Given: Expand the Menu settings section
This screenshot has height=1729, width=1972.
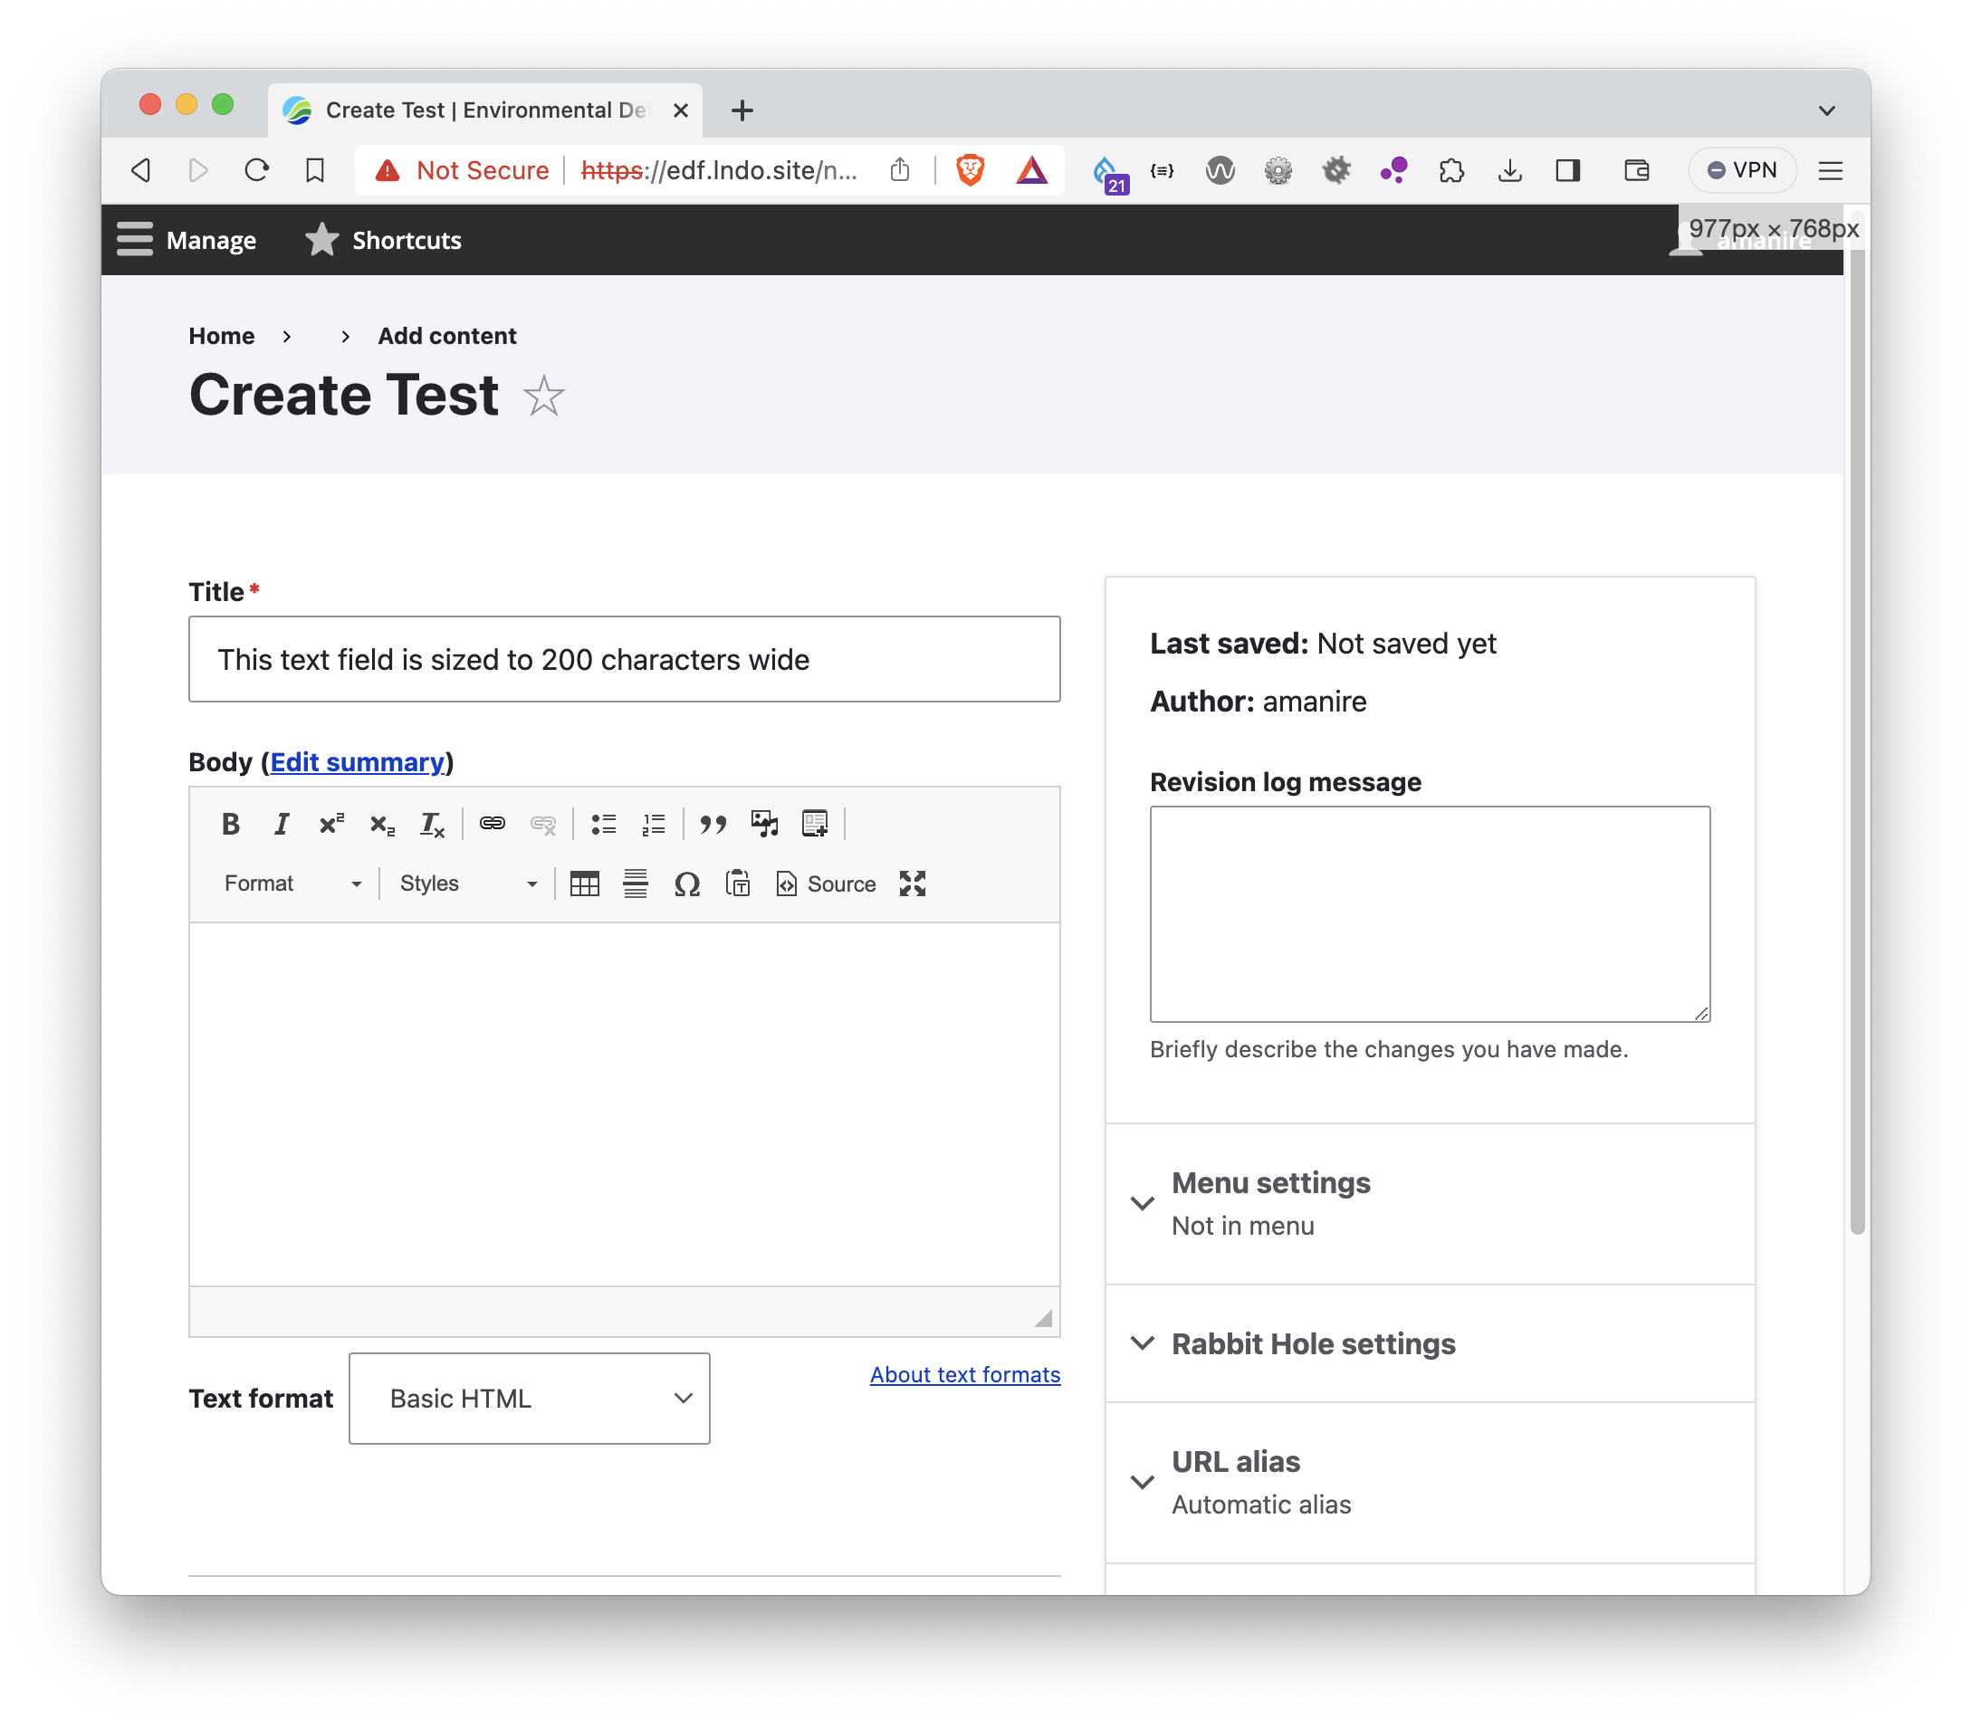Looking at the screenshot, I should click(x=1271, y=1182).
